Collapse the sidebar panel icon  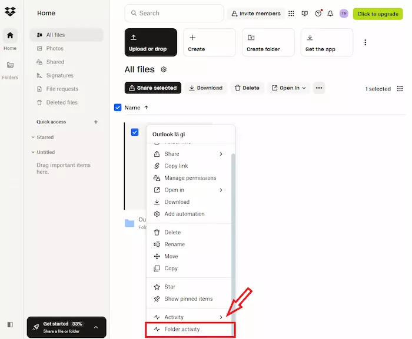click(x=10, y=324)
